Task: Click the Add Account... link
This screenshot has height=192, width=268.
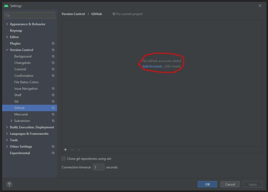Action: (x=153, y=66)
